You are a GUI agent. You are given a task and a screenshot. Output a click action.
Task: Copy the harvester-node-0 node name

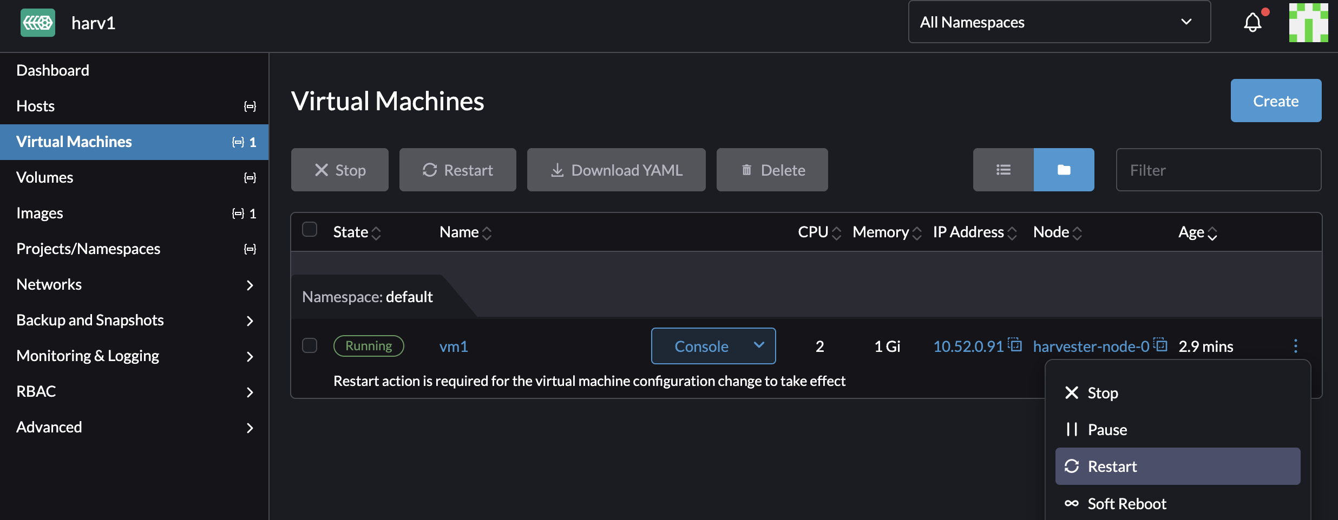point(1160,345)
